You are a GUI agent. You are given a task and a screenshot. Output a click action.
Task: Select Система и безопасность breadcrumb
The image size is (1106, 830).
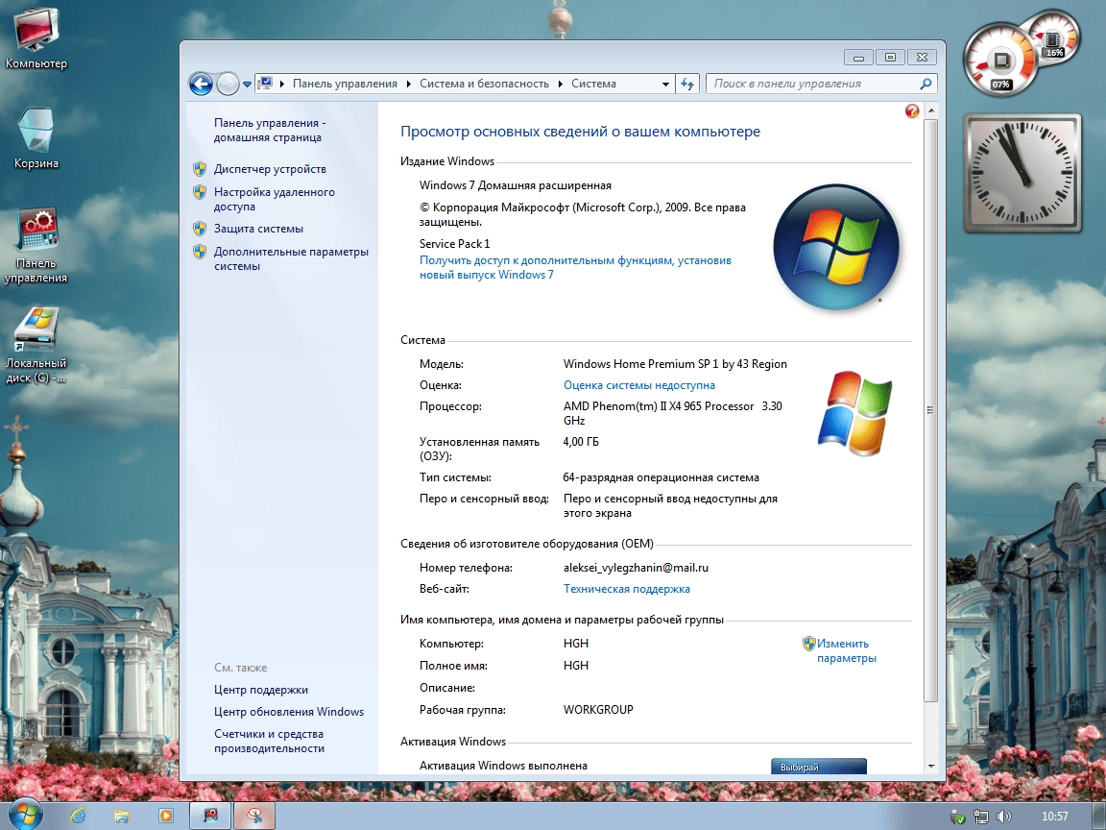click(x=484, y=84)
